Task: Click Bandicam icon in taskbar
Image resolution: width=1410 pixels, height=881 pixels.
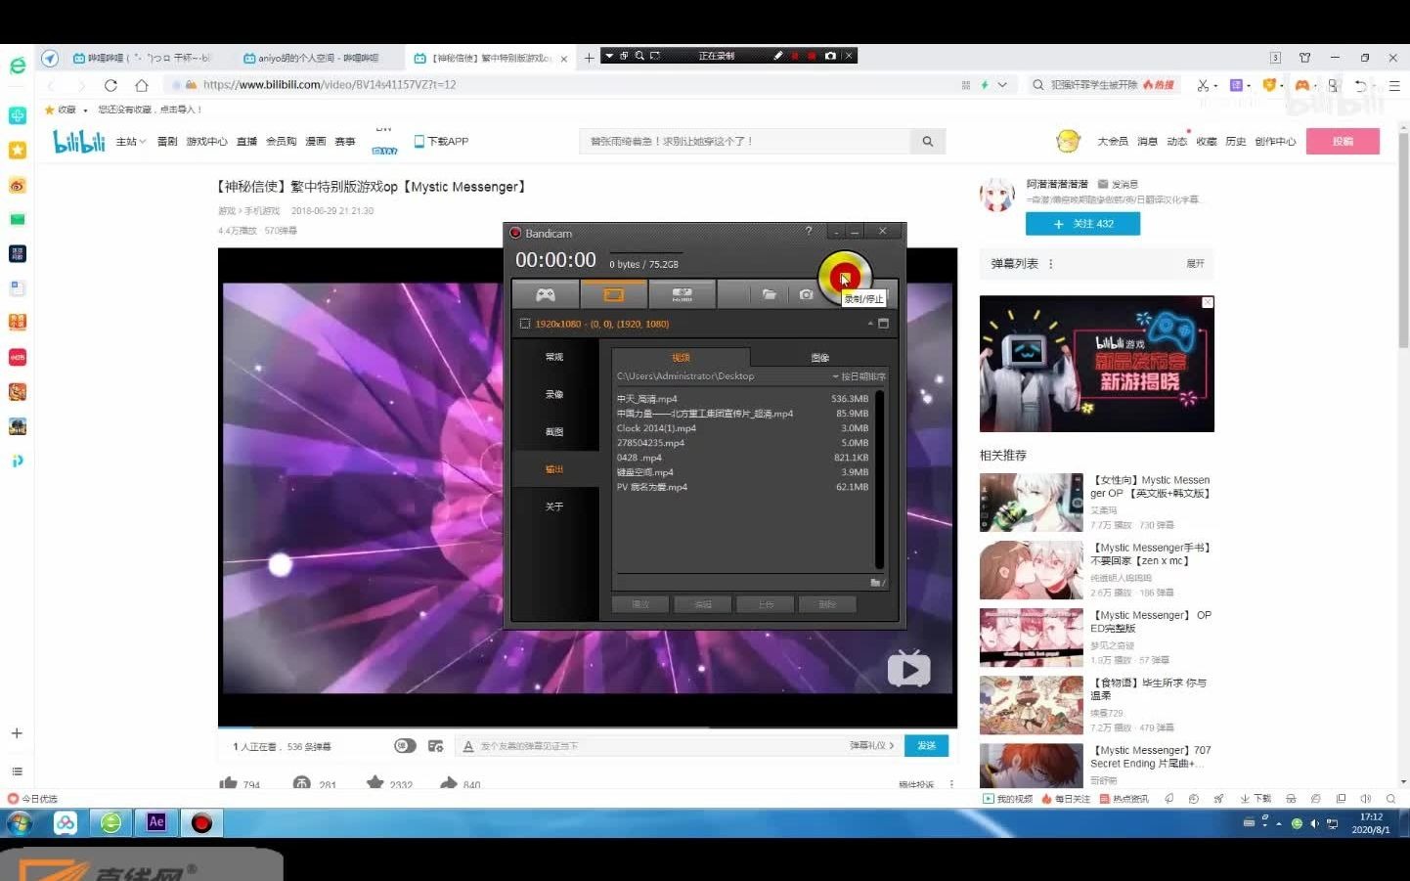Action: pos(201,823)
